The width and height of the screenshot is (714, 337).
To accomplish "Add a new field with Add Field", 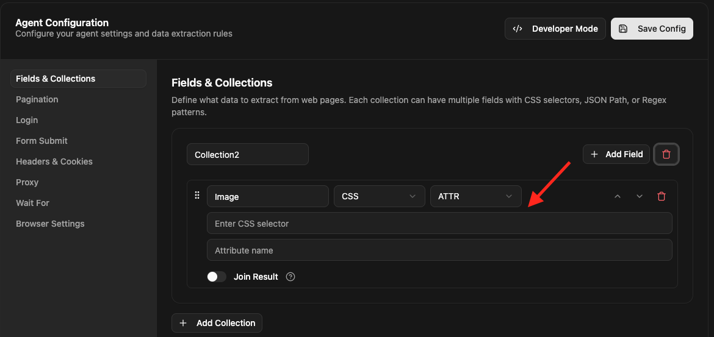I will pyautogui.click(x=616, y=154).
